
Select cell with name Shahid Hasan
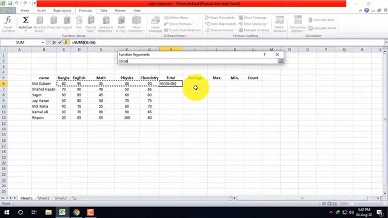pos(44,89)
